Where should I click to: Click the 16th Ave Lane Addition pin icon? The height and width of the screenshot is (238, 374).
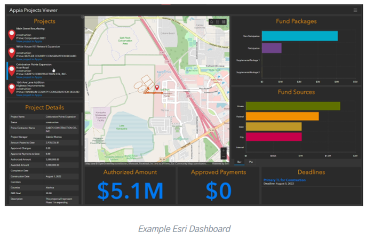tap(11, 89)
